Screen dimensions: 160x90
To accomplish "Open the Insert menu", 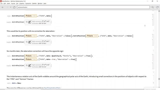I will point(8,3).
